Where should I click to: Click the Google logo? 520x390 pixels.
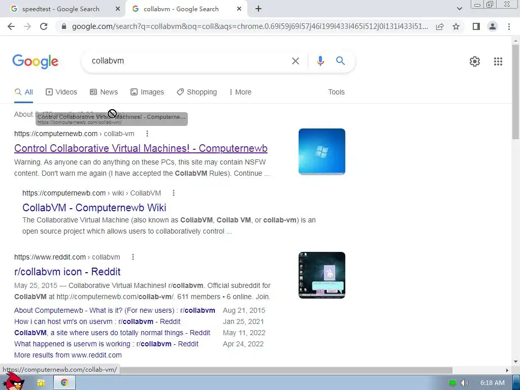point(36,61)
